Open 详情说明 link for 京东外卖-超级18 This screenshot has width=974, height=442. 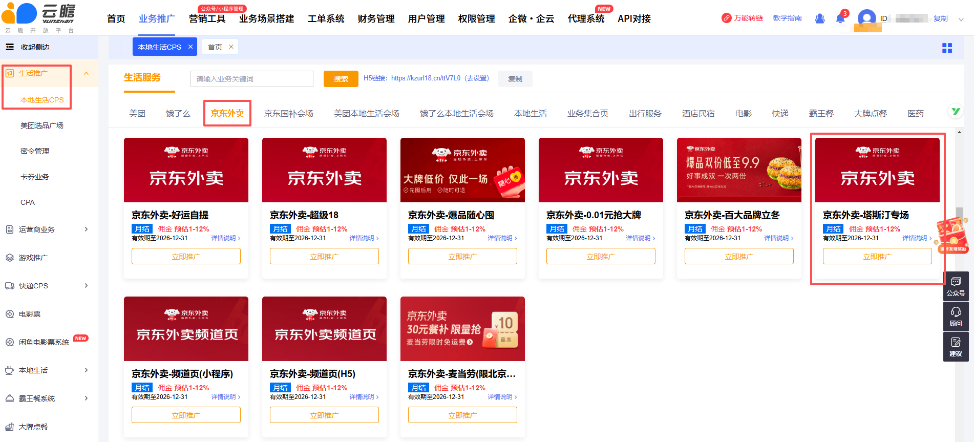coord(364,238)
